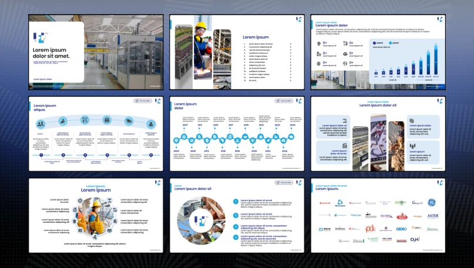This screenshot has width=474, height=268.
Task: Click the gear stat icon on chart slide
Action: click(318, 63)
